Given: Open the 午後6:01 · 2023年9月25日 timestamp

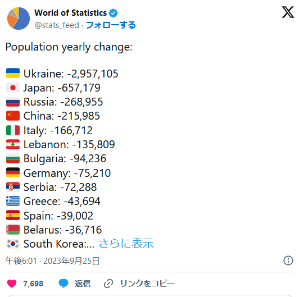Looking at the screenshot, I should 52,261.
